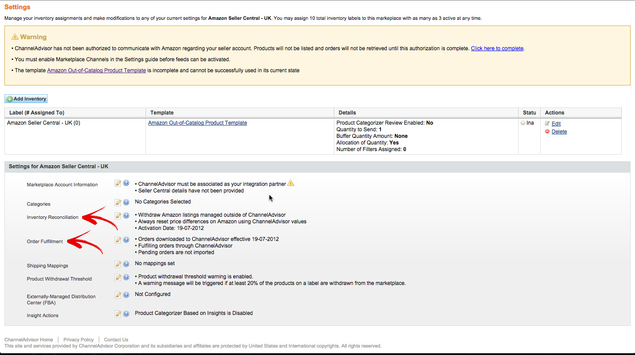Open help icon for Marketplace Account Information

[x=126, y=183]
